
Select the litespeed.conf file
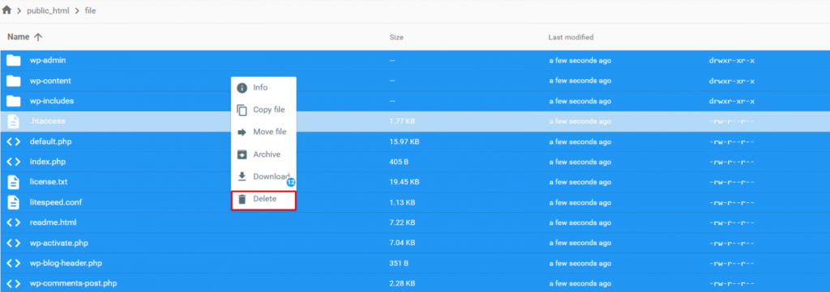point(415,202)
